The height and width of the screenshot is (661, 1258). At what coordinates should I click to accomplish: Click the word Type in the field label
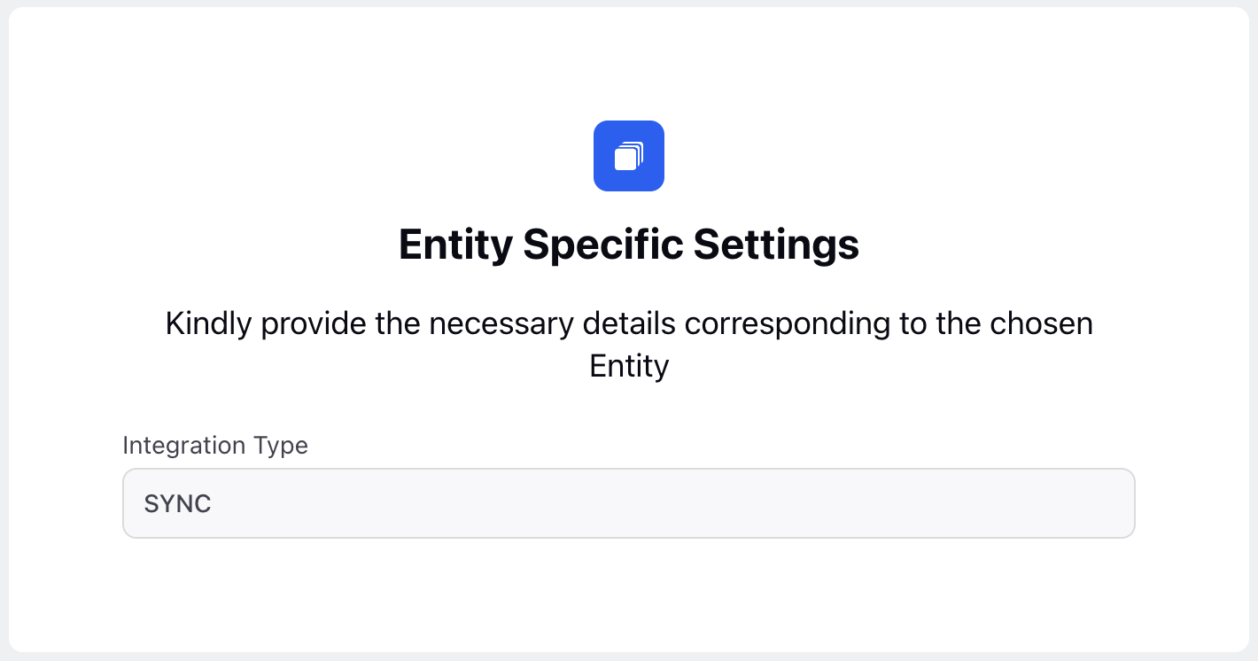click(281, 446)
